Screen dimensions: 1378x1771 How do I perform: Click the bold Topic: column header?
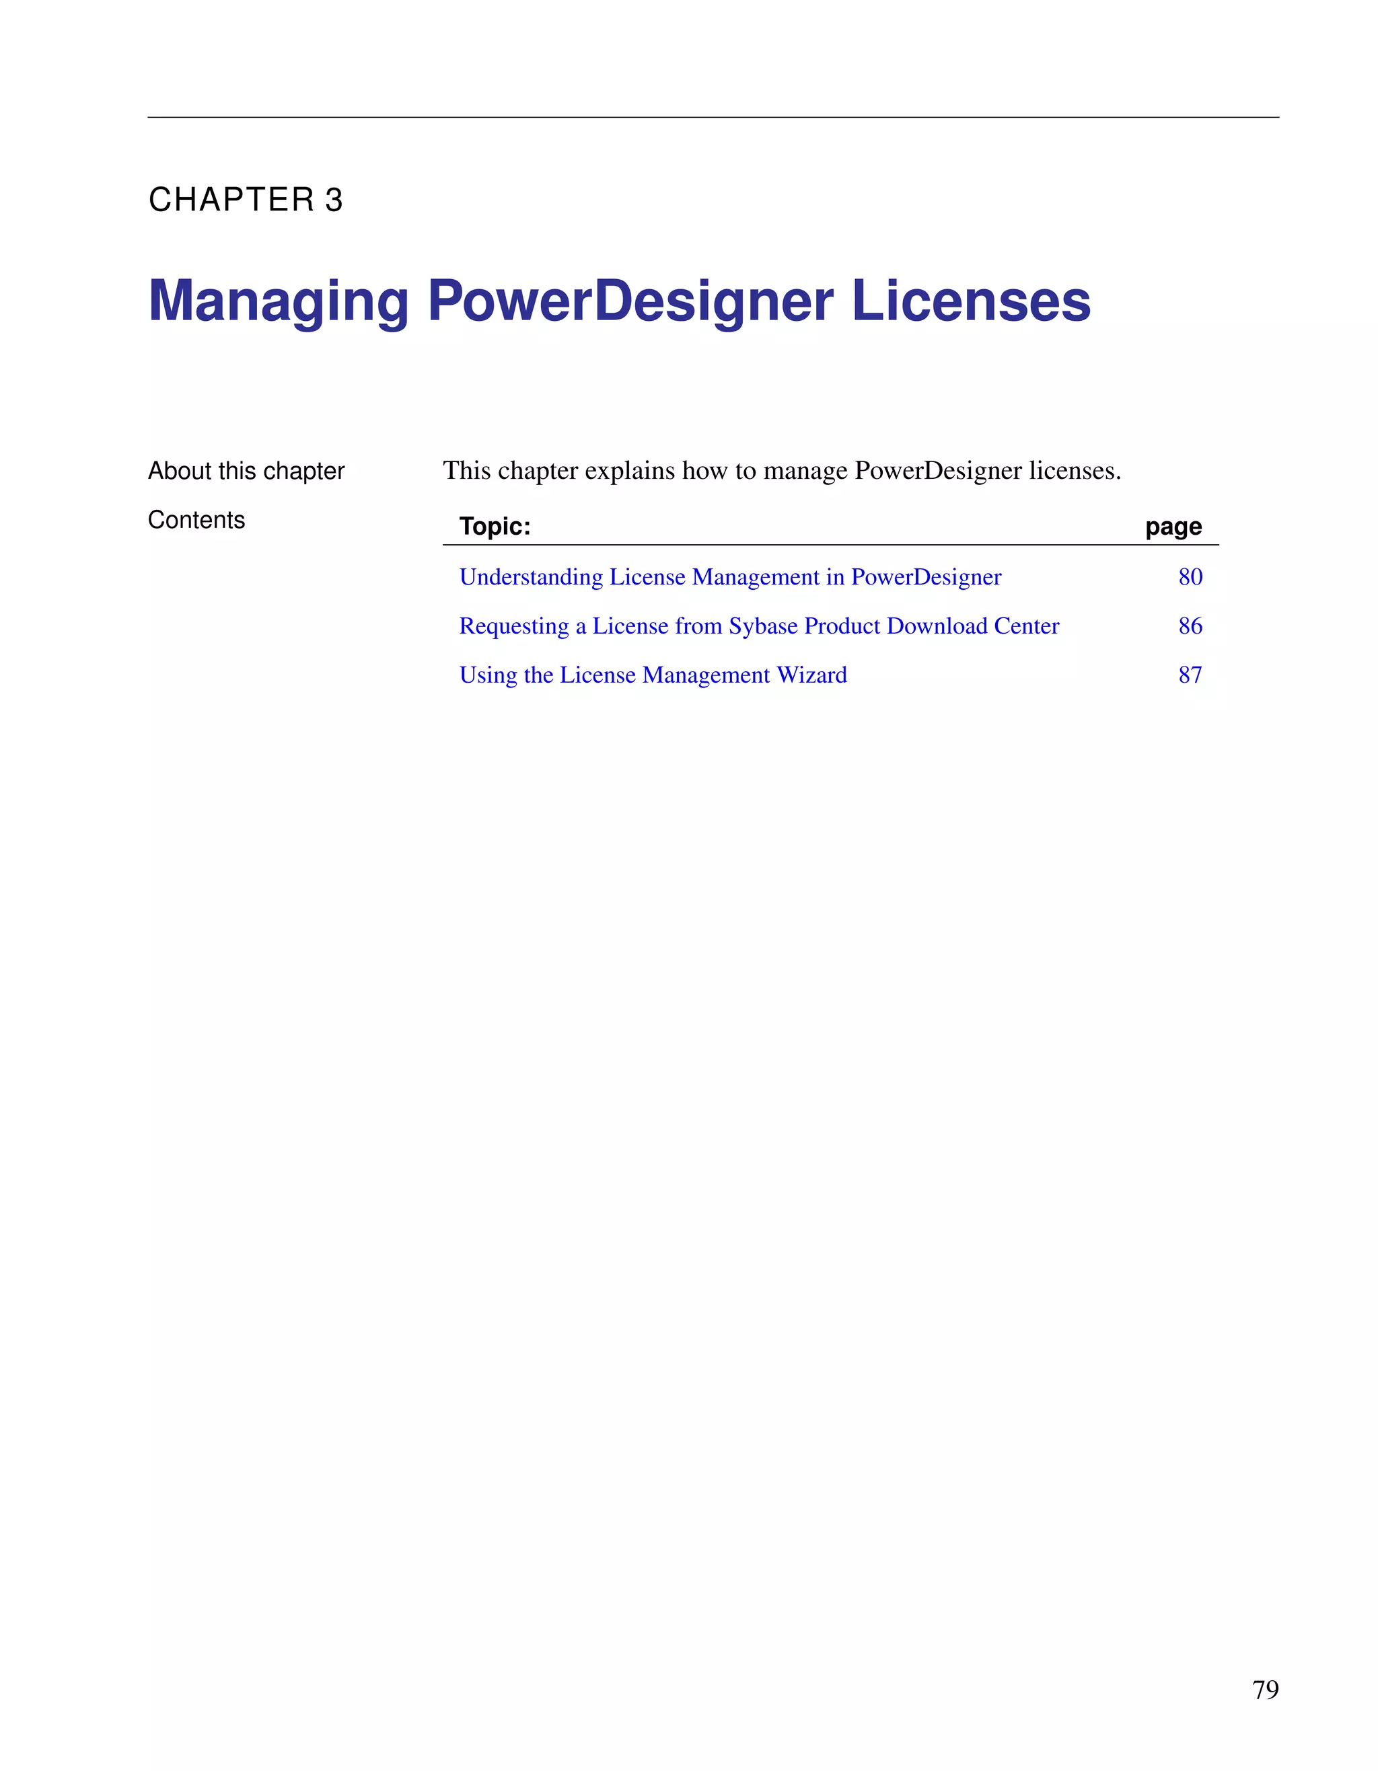(495, 527)
